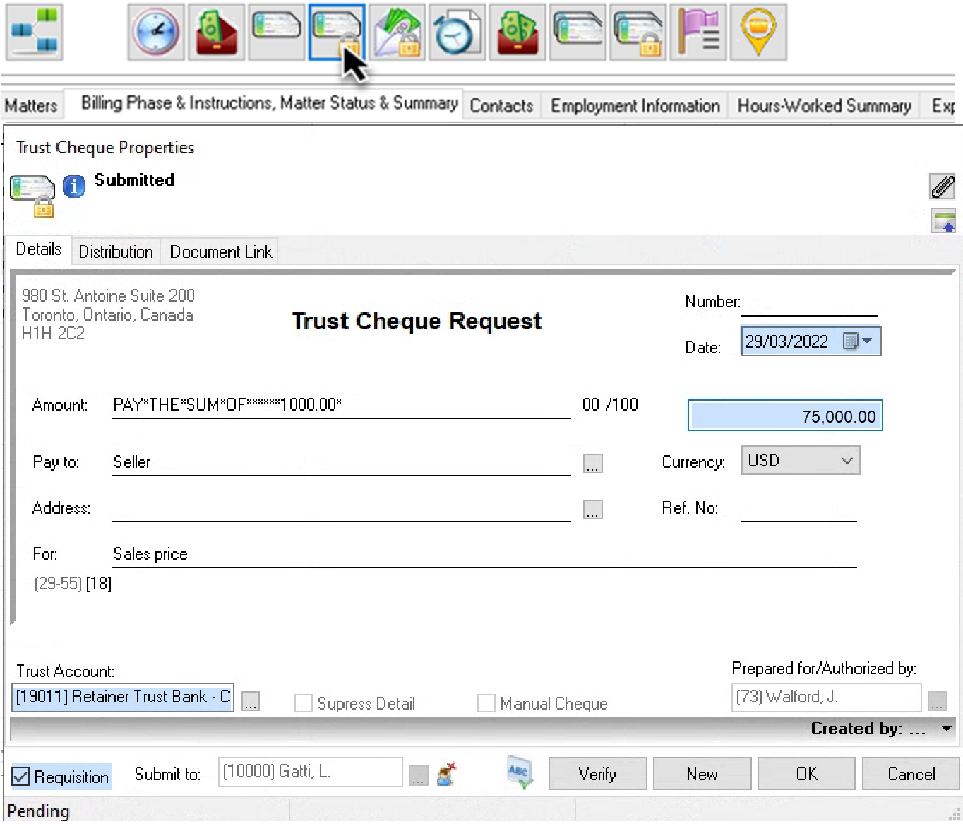The width and height of the screenshot is (963, 824).
Task: Click the workflow diagram icon in toolbar
Action: [35, 32]
